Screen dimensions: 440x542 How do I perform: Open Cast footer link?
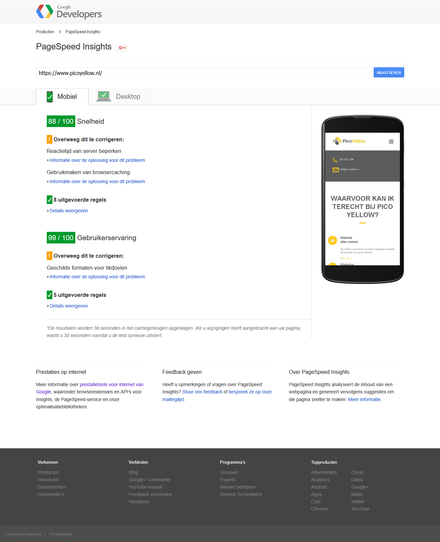(316, 502)
